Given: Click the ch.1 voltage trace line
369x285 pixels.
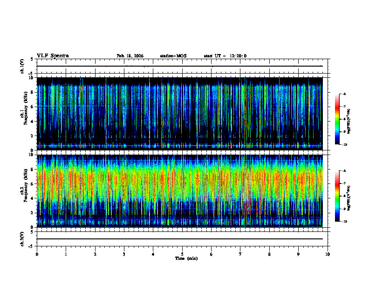Looking at the screenshot, I should coord(180,66).
